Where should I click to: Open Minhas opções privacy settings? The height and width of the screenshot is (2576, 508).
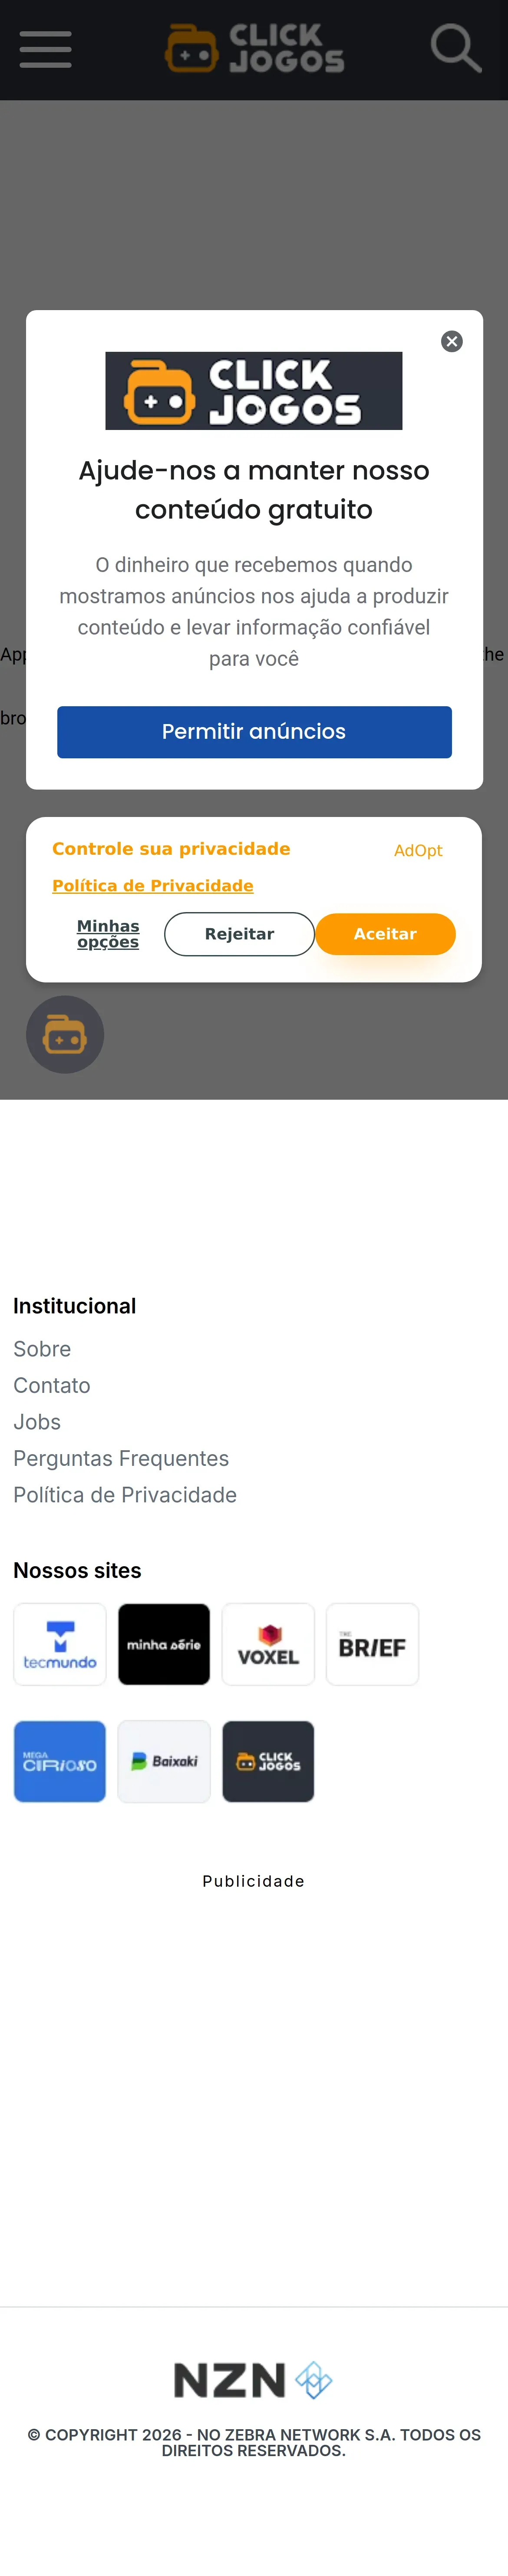tap(108, 934)
